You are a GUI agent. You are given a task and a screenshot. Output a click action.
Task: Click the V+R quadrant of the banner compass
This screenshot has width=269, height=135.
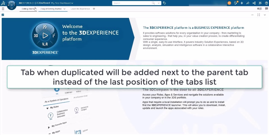[x=45, y=44]
